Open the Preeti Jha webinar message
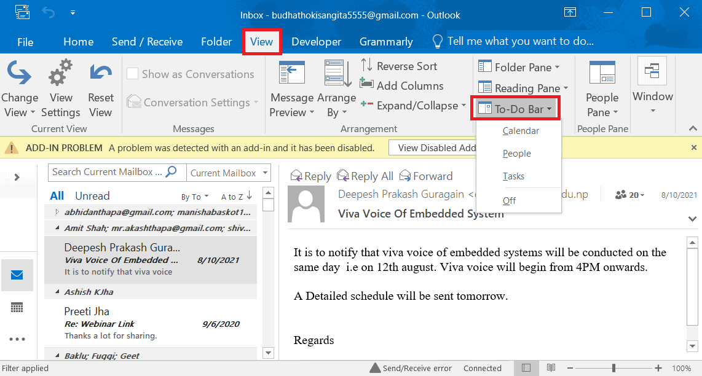 pos(151,323)
